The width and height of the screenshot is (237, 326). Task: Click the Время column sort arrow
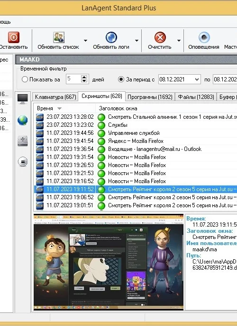click(59, 108)
